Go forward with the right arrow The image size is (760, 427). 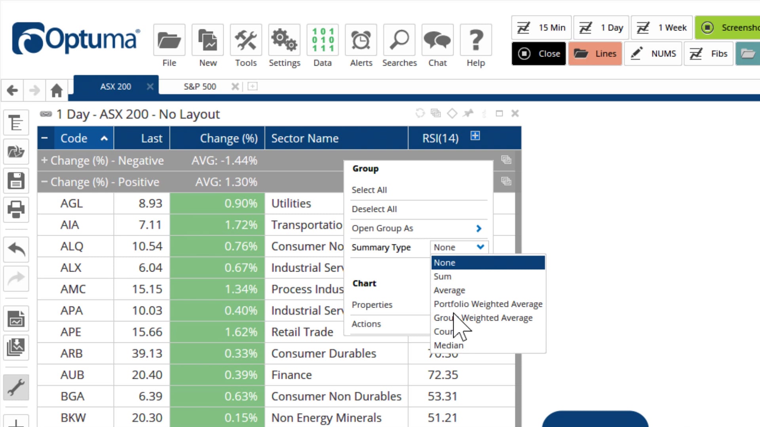tap(34, 90)
